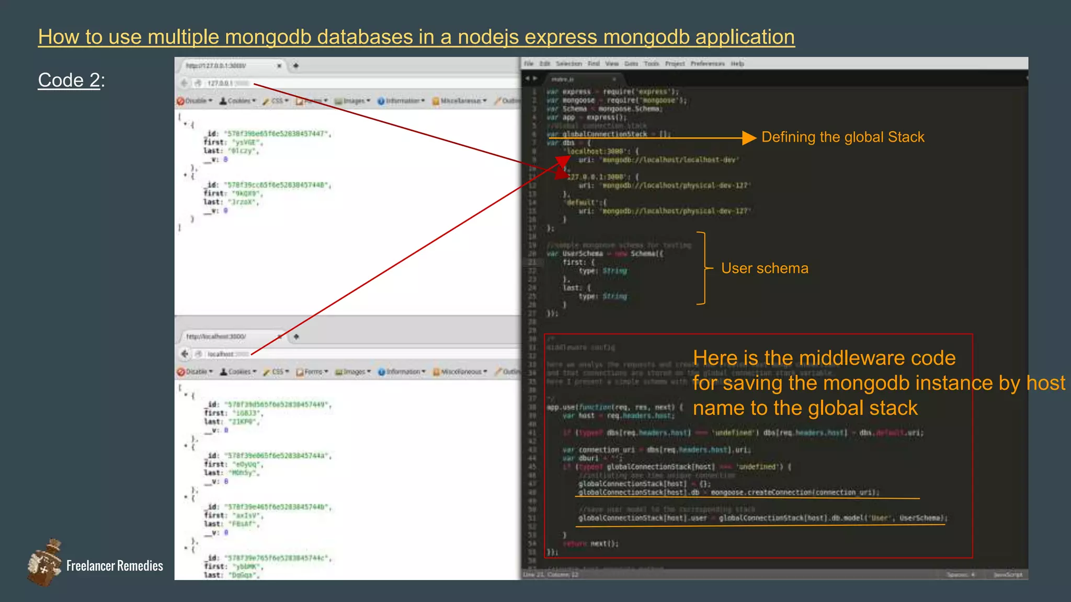Click the 'var globalConnectionStack' code line
This screenshot has height=602, width=1071.
(609, 134)
